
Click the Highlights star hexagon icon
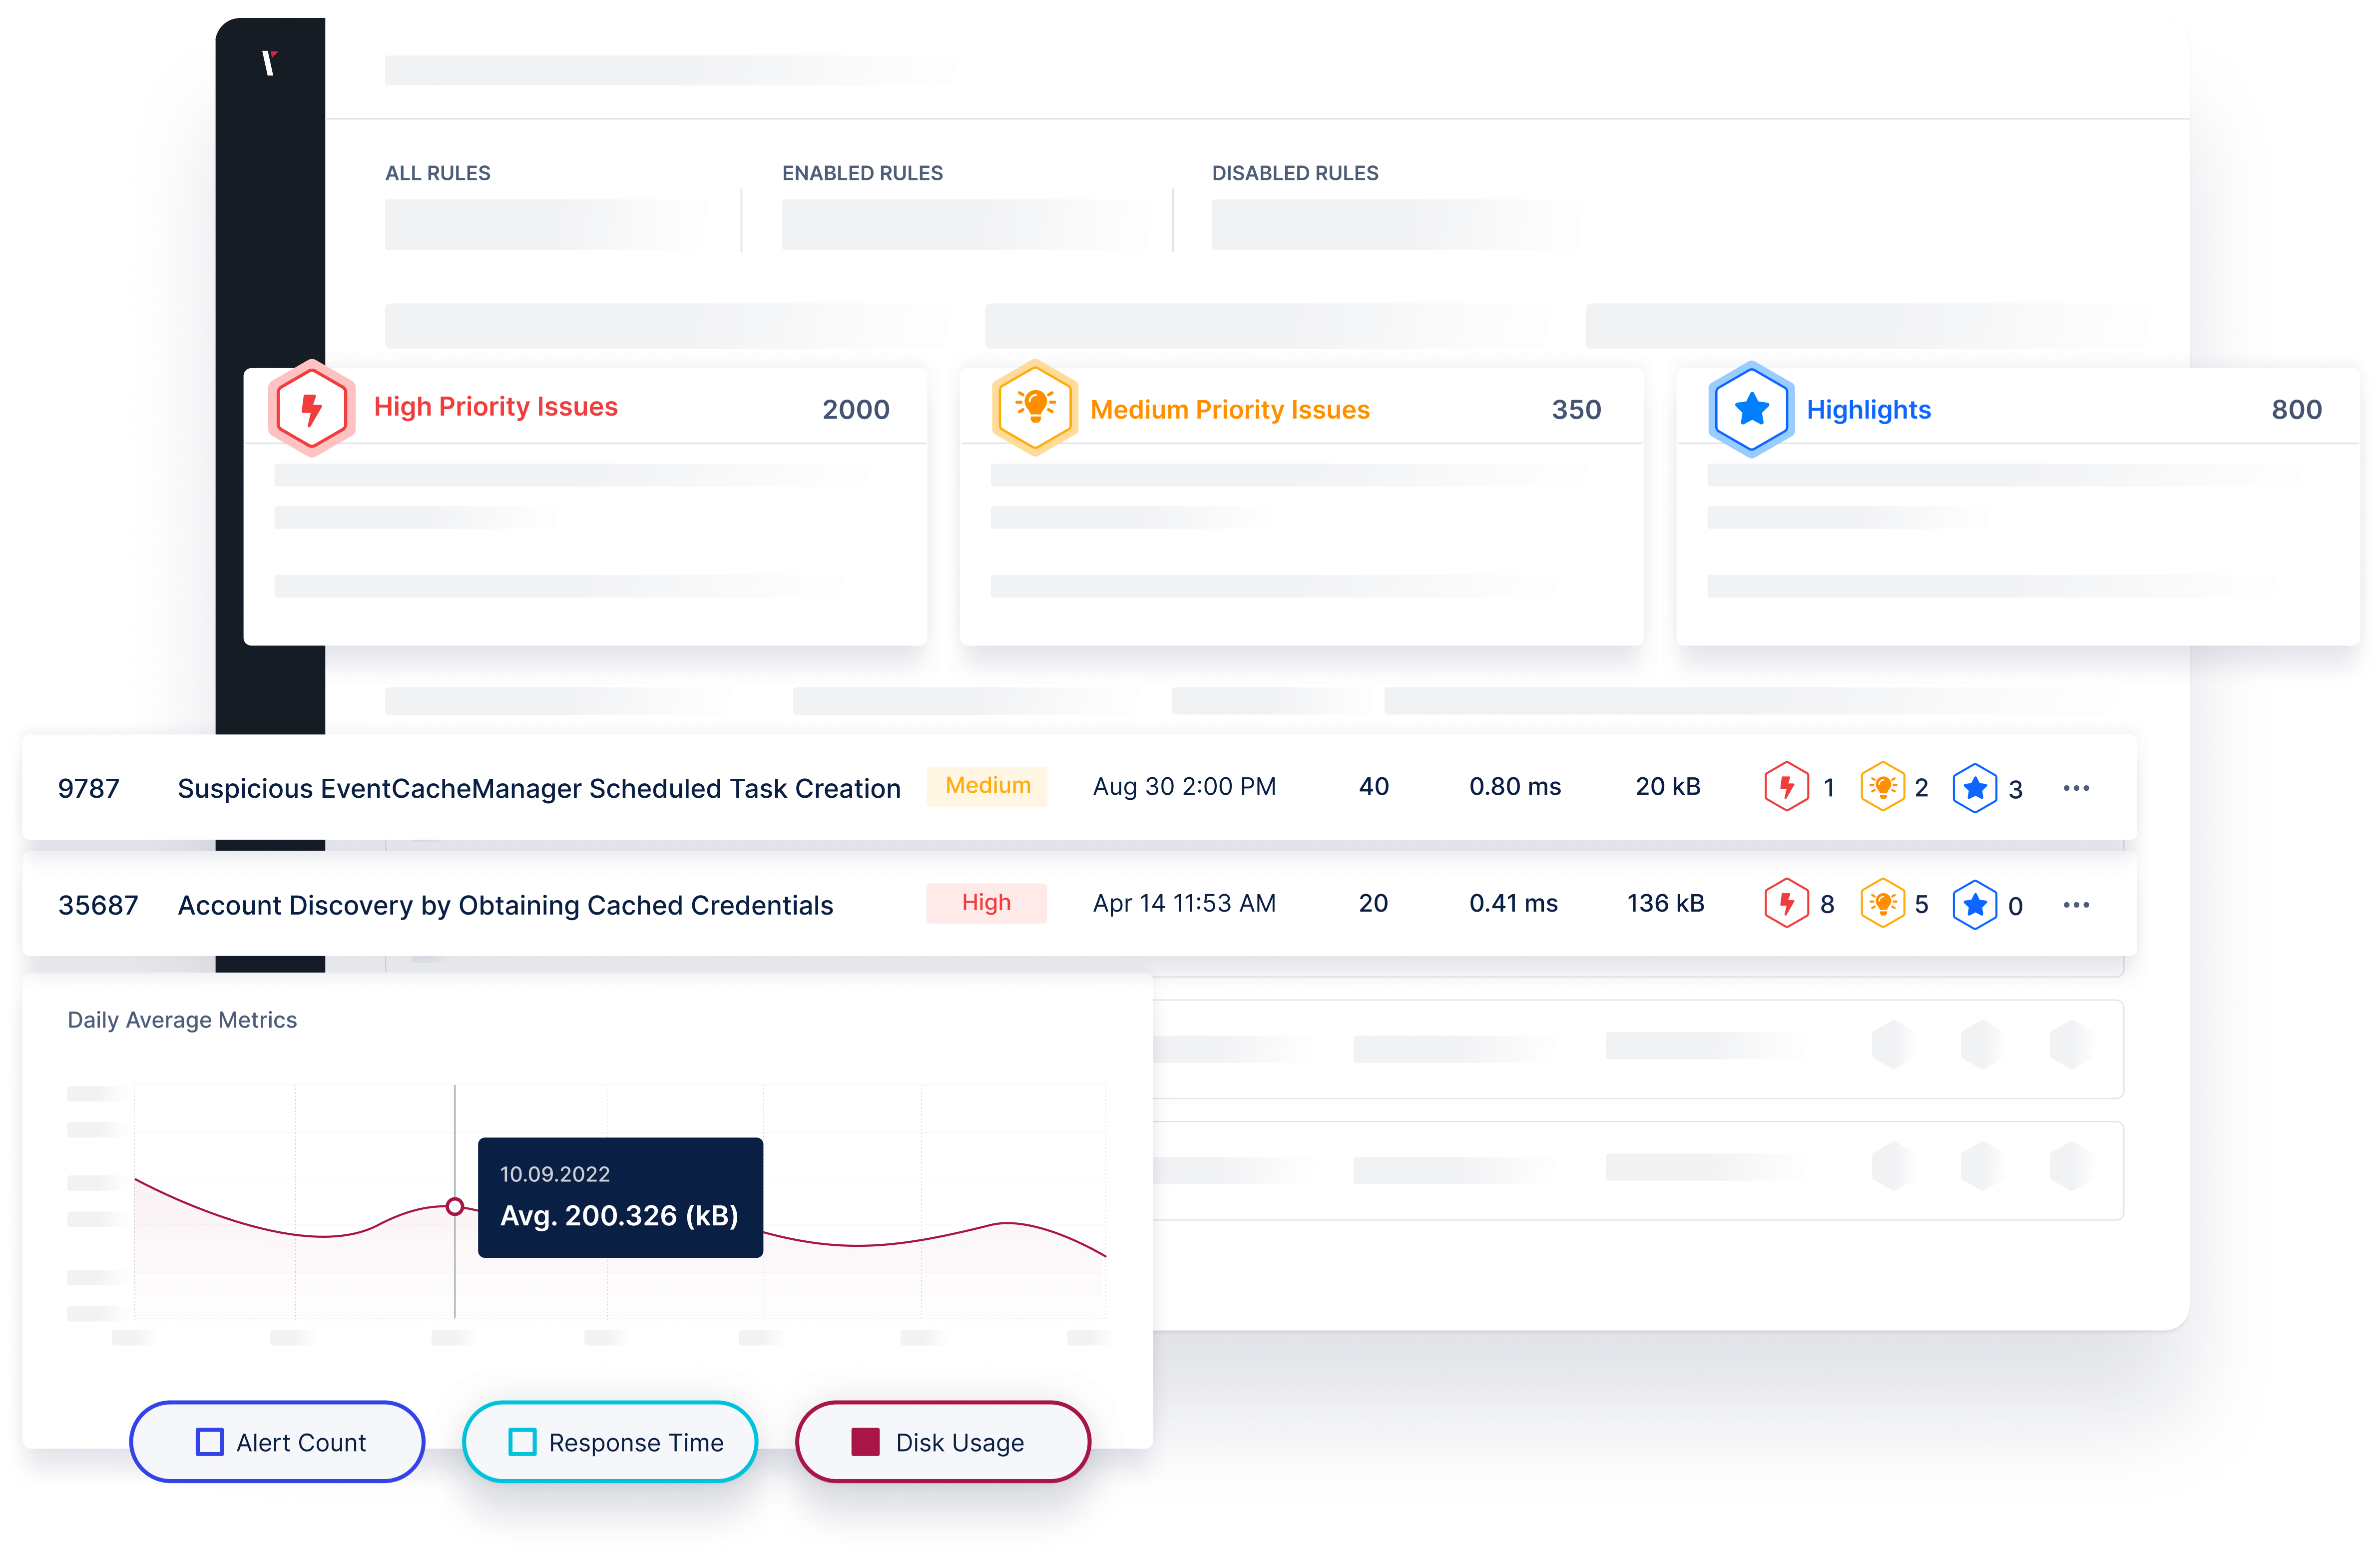1751,409
